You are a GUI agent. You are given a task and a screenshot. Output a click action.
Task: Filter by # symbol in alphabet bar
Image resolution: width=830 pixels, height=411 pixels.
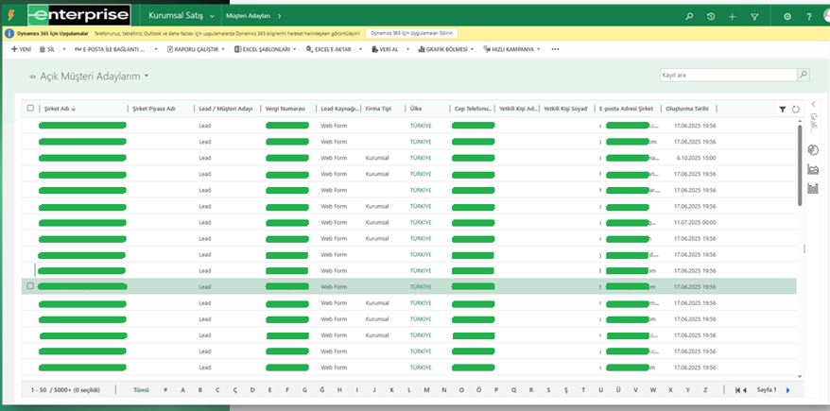(165, 390)
